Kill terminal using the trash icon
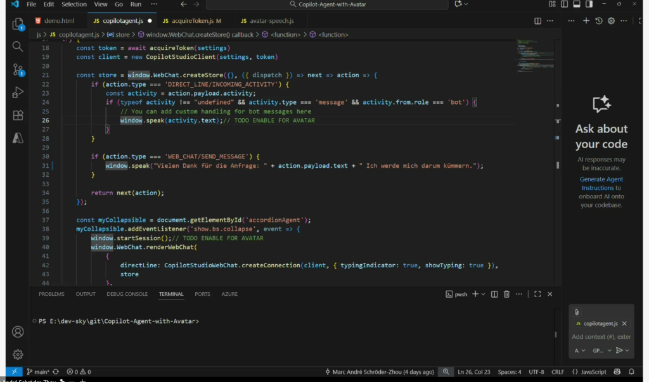649x382 pixels. [x=506, y=294]
